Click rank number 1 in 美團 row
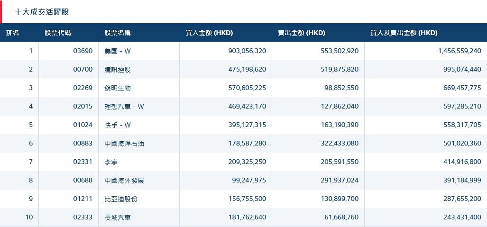The width and height of the screenshot is (487, 227). point(31,51)
